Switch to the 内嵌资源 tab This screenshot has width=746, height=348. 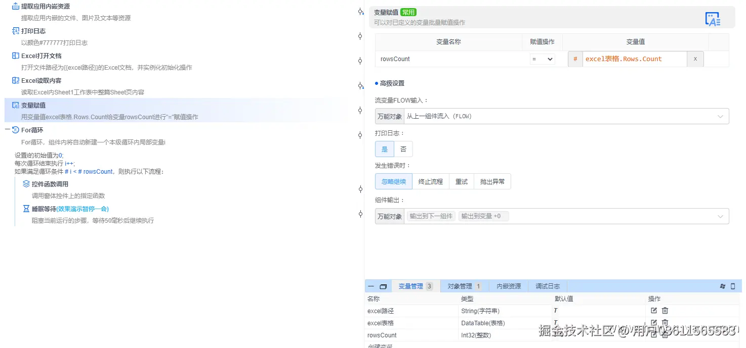tap(509, 286)
